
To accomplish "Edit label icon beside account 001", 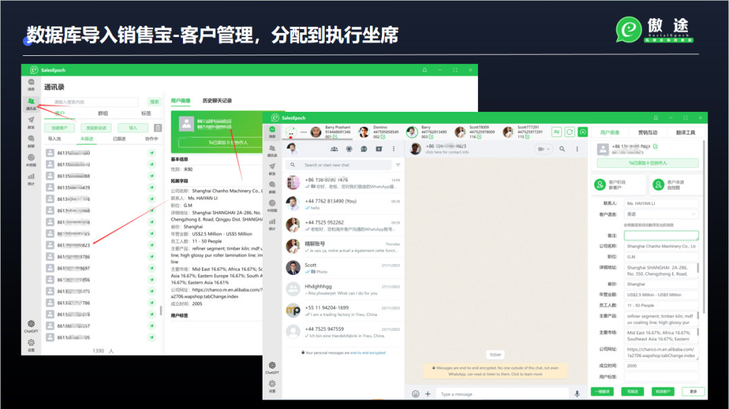I will (x=335, y=137).
